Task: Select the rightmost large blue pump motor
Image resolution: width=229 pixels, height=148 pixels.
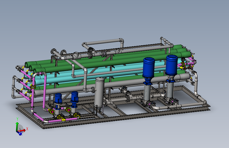Action: [x=172, y=65]
